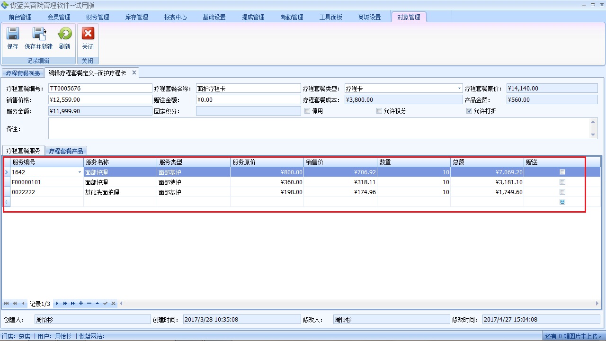This screenshot has height=341, width=606.
Task: Open the 疗程套餐类型 dropdown
Action: pyautogui.click(x=459, y=89)
